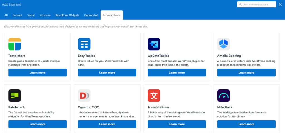Click 'Create tables for your WordPress site' description
This screenshot has width=285, height=137.
coord(104,63)
